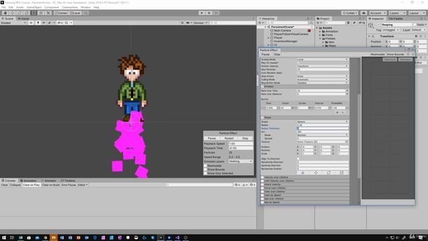Select the Transform tool in the toolbar
Screen dimensions: 428x241
[41, 13]
